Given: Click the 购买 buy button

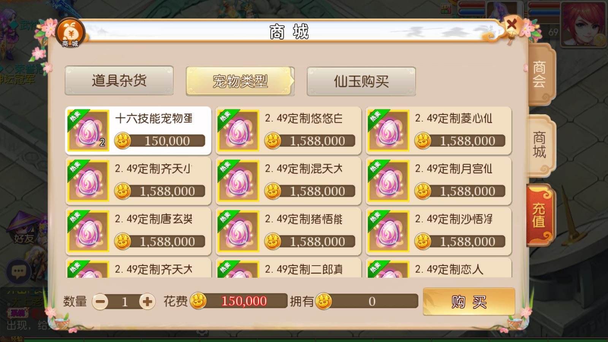Looking at the screenshot, I should coord(469,302).
